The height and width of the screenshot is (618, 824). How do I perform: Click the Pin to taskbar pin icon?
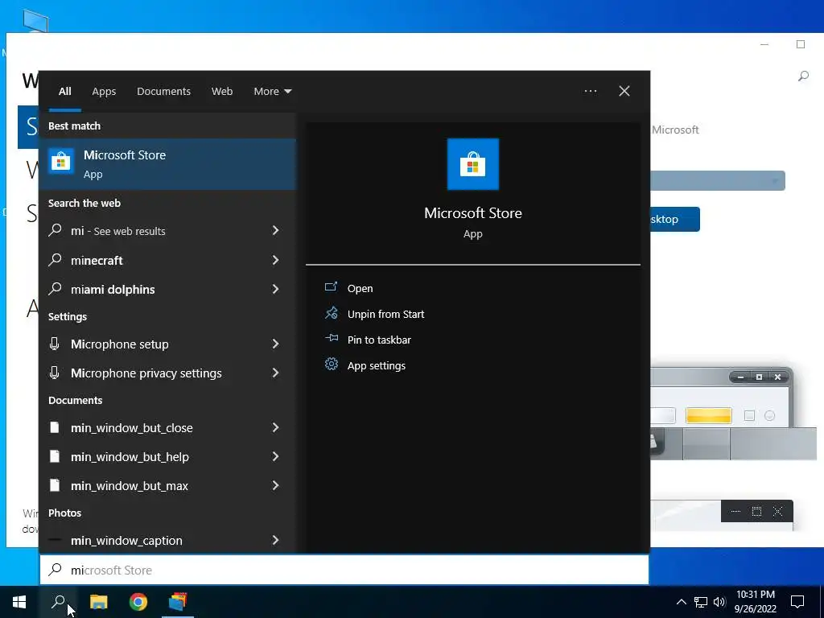[331, 339]
